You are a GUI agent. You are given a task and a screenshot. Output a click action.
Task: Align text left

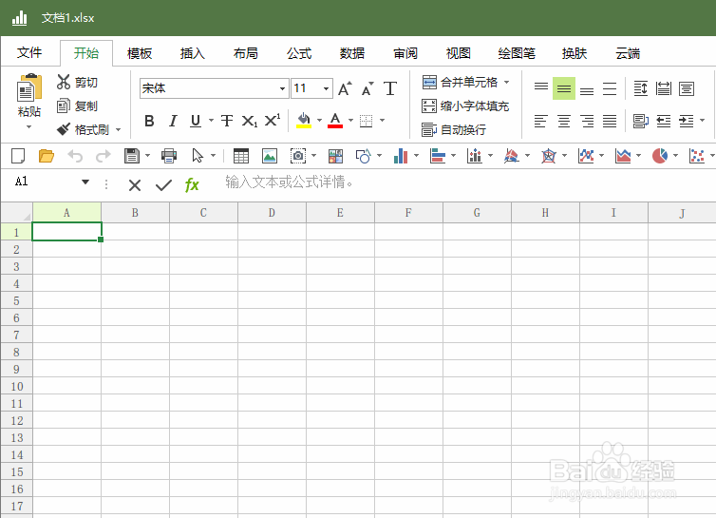coord(540,121)
